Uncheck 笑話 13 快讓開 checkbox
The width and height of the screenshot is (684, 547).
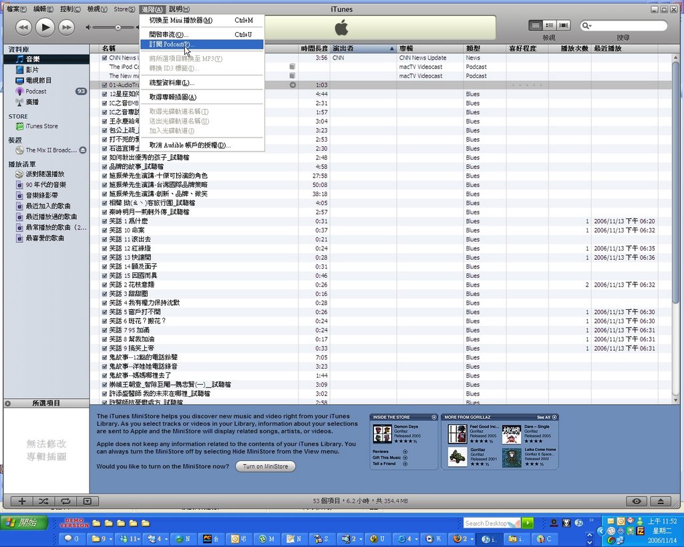(105, 257)
